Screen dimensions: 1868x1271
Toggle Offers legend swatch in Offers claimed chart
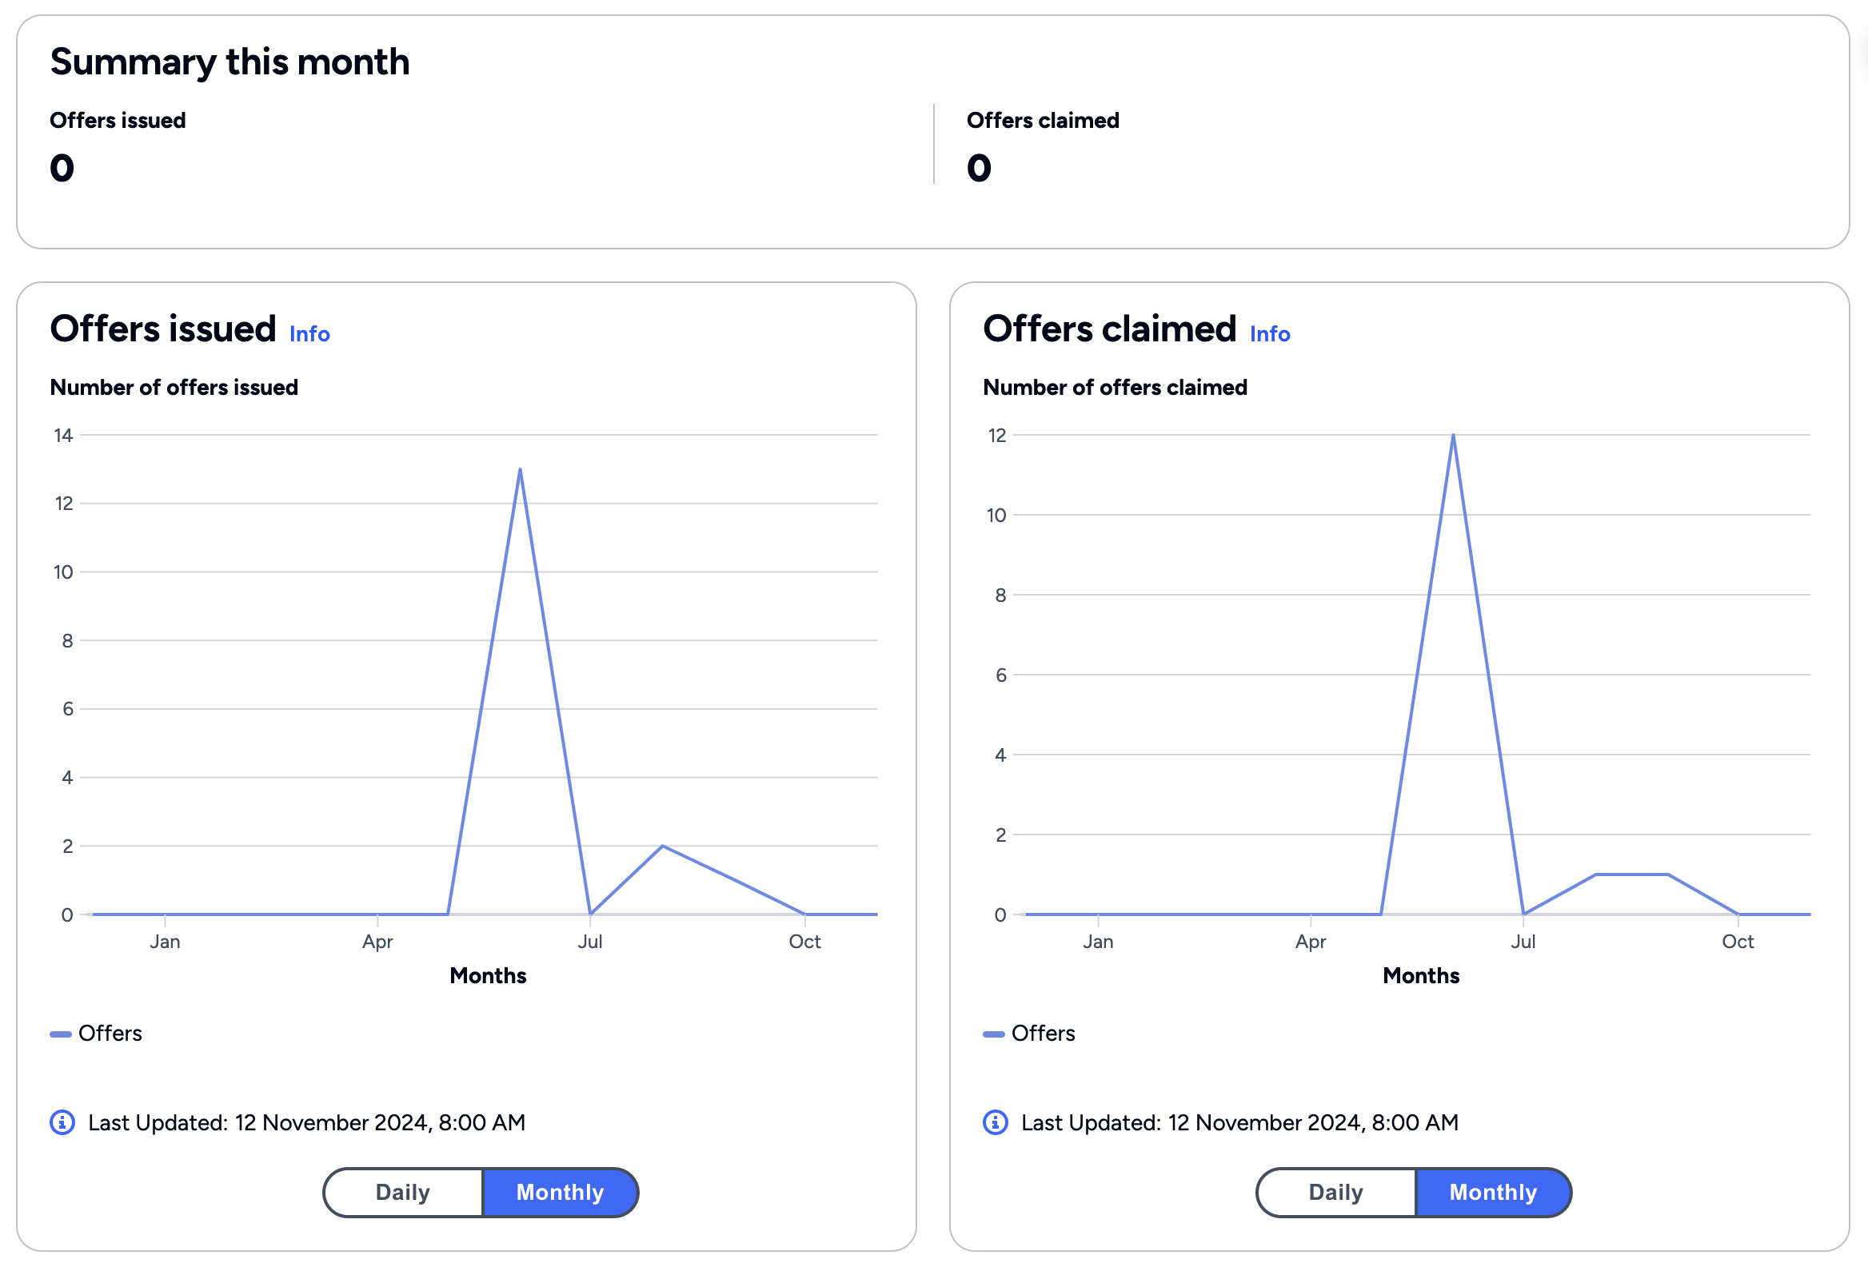click(x=994, y=1034)
